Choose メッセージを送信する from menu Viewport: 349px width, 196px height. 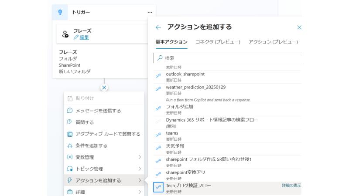click(x=98, y=111)
